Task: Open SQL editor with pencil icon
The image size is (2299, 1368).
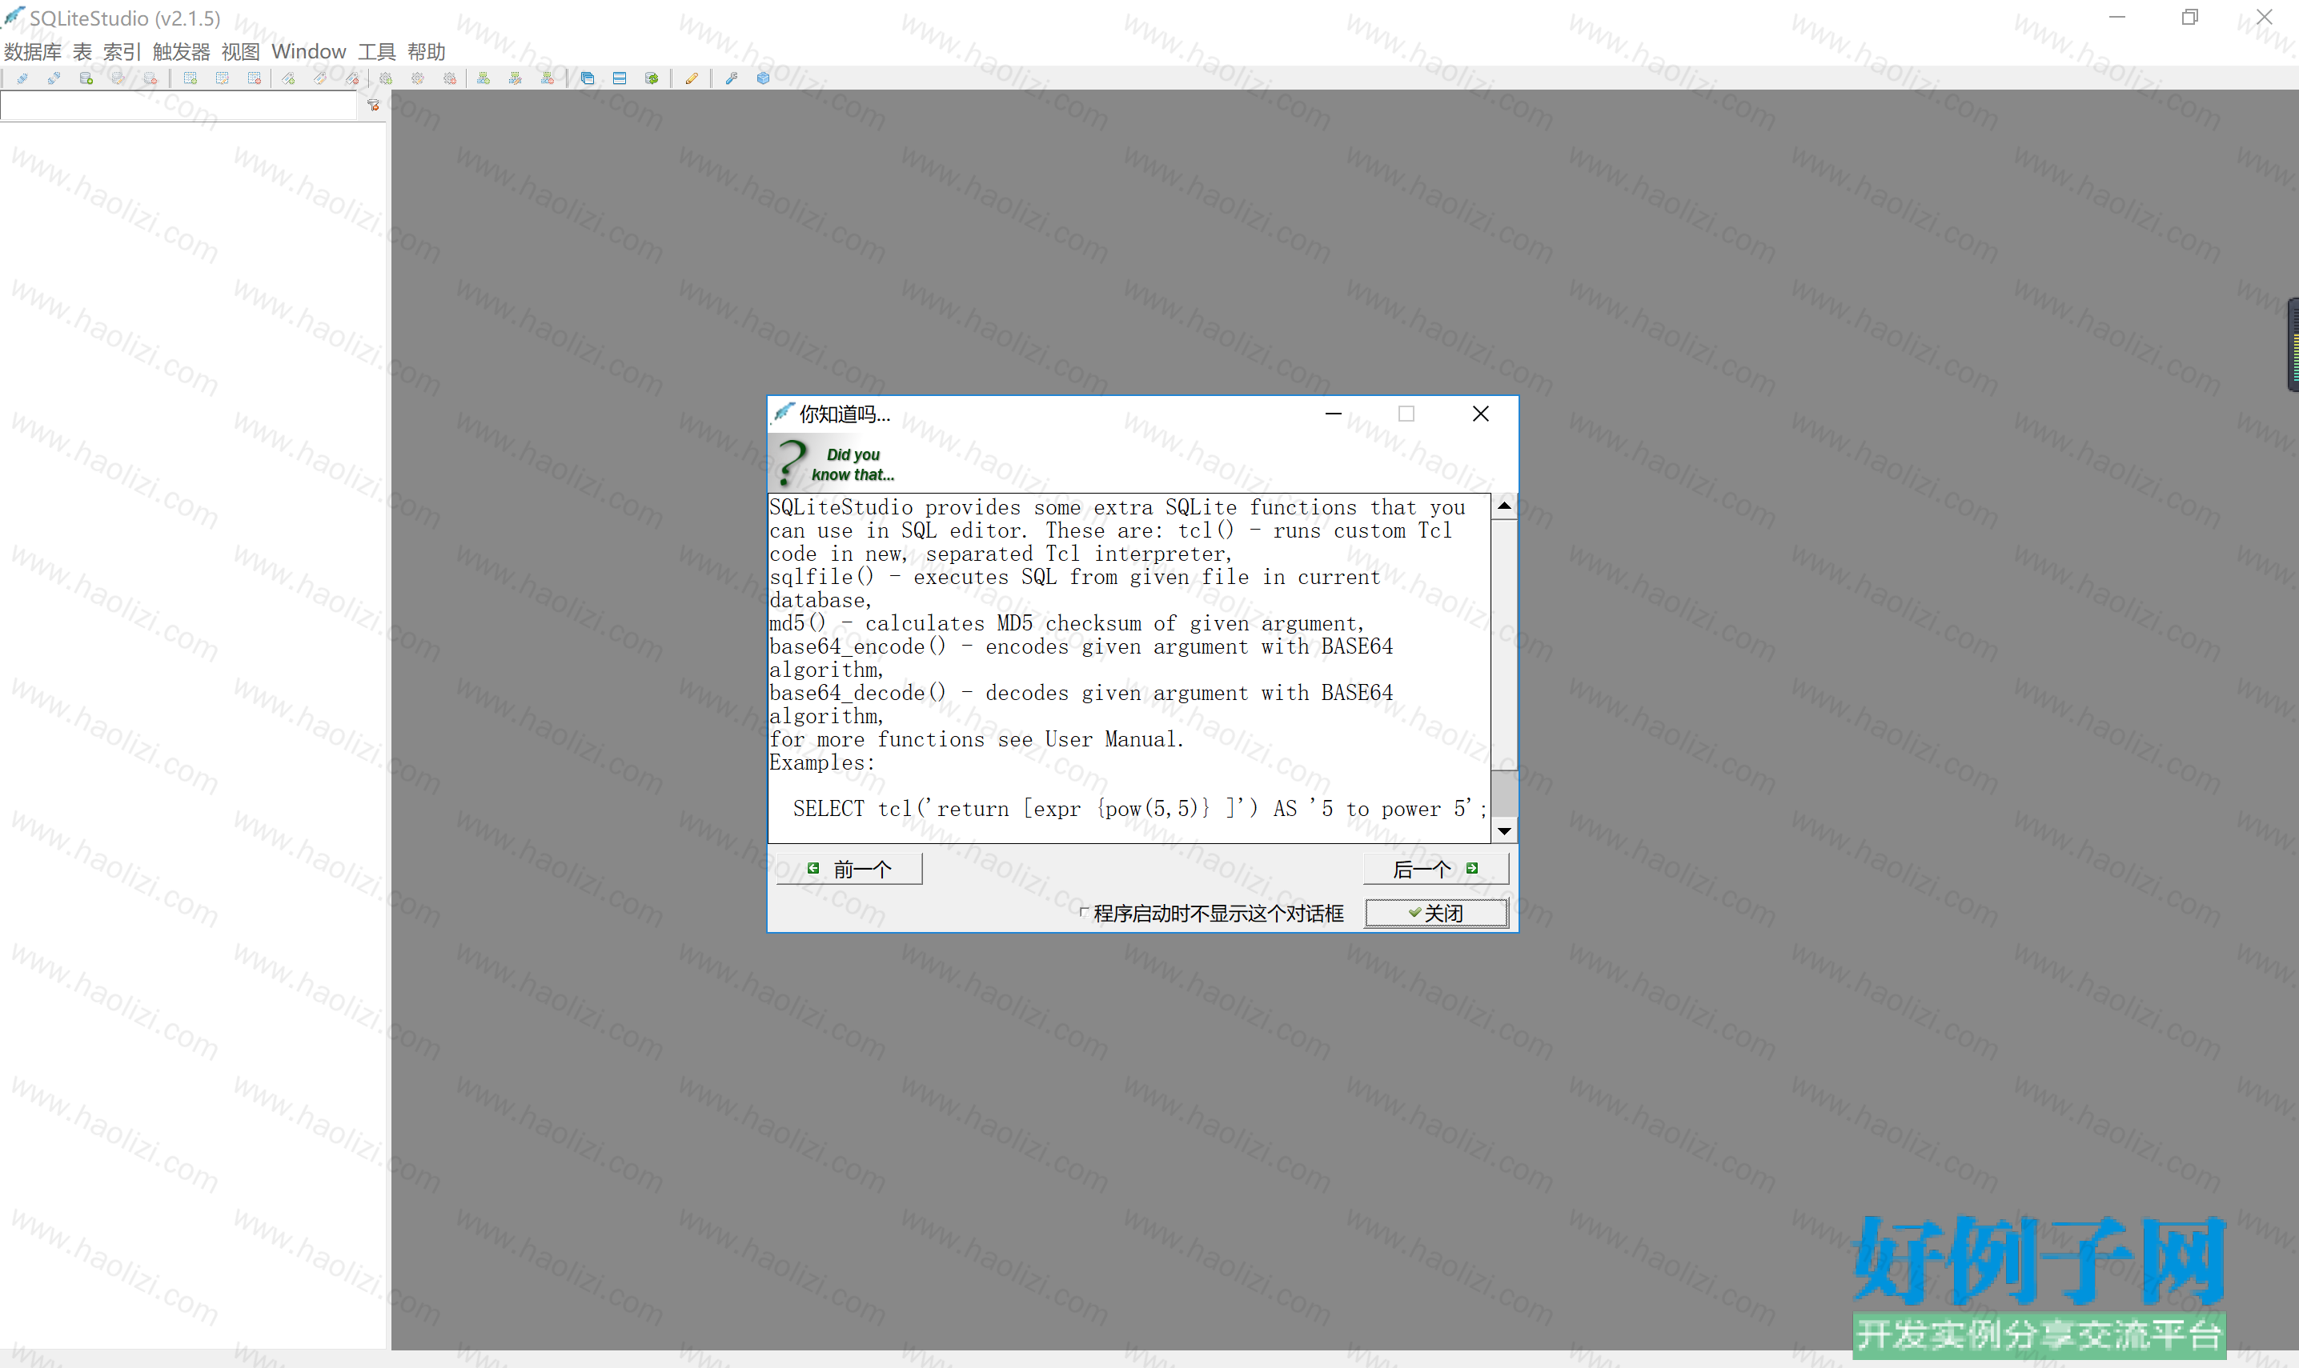Action: (x=692, y=78)
